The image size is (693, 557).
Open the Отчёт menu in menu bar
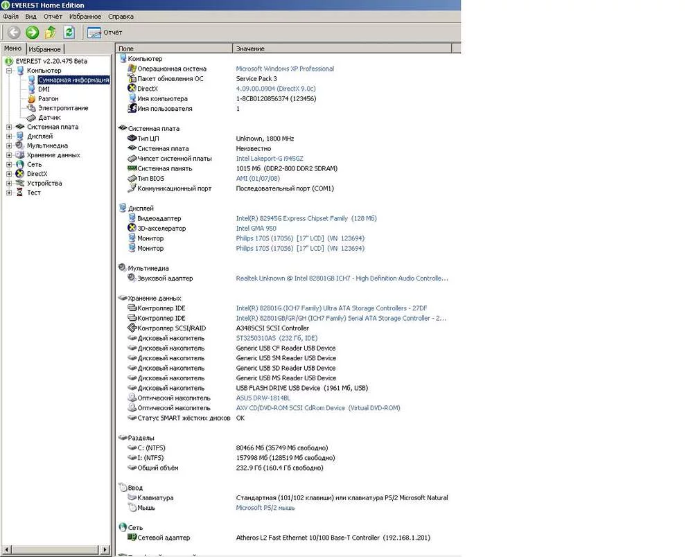pos(53,17)
